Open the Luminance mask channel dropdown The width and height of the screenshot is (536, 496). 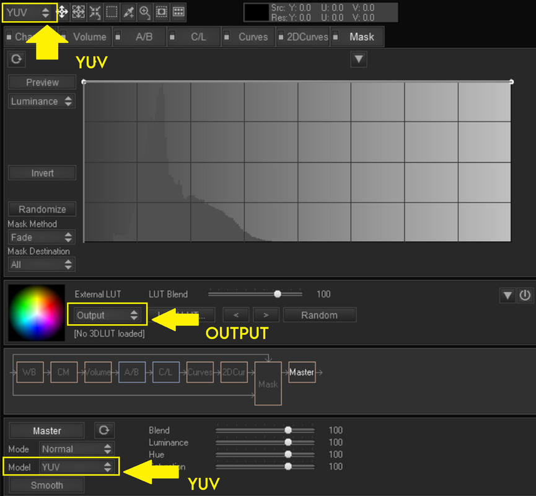[42, 101]
